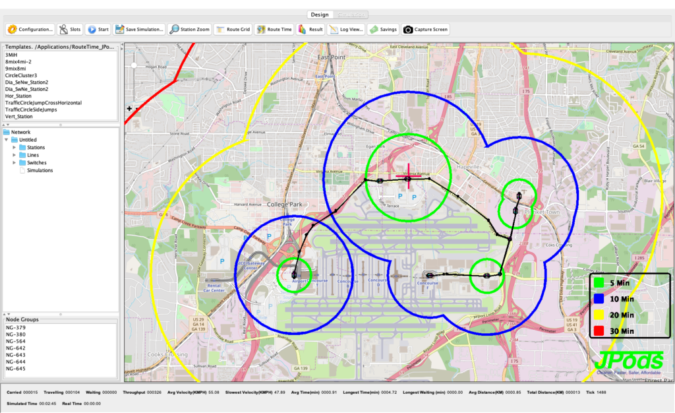This screenshot has height=413, width=675.
Task: Expand the Stations folder in the tree
Action: tap(15, 147)
